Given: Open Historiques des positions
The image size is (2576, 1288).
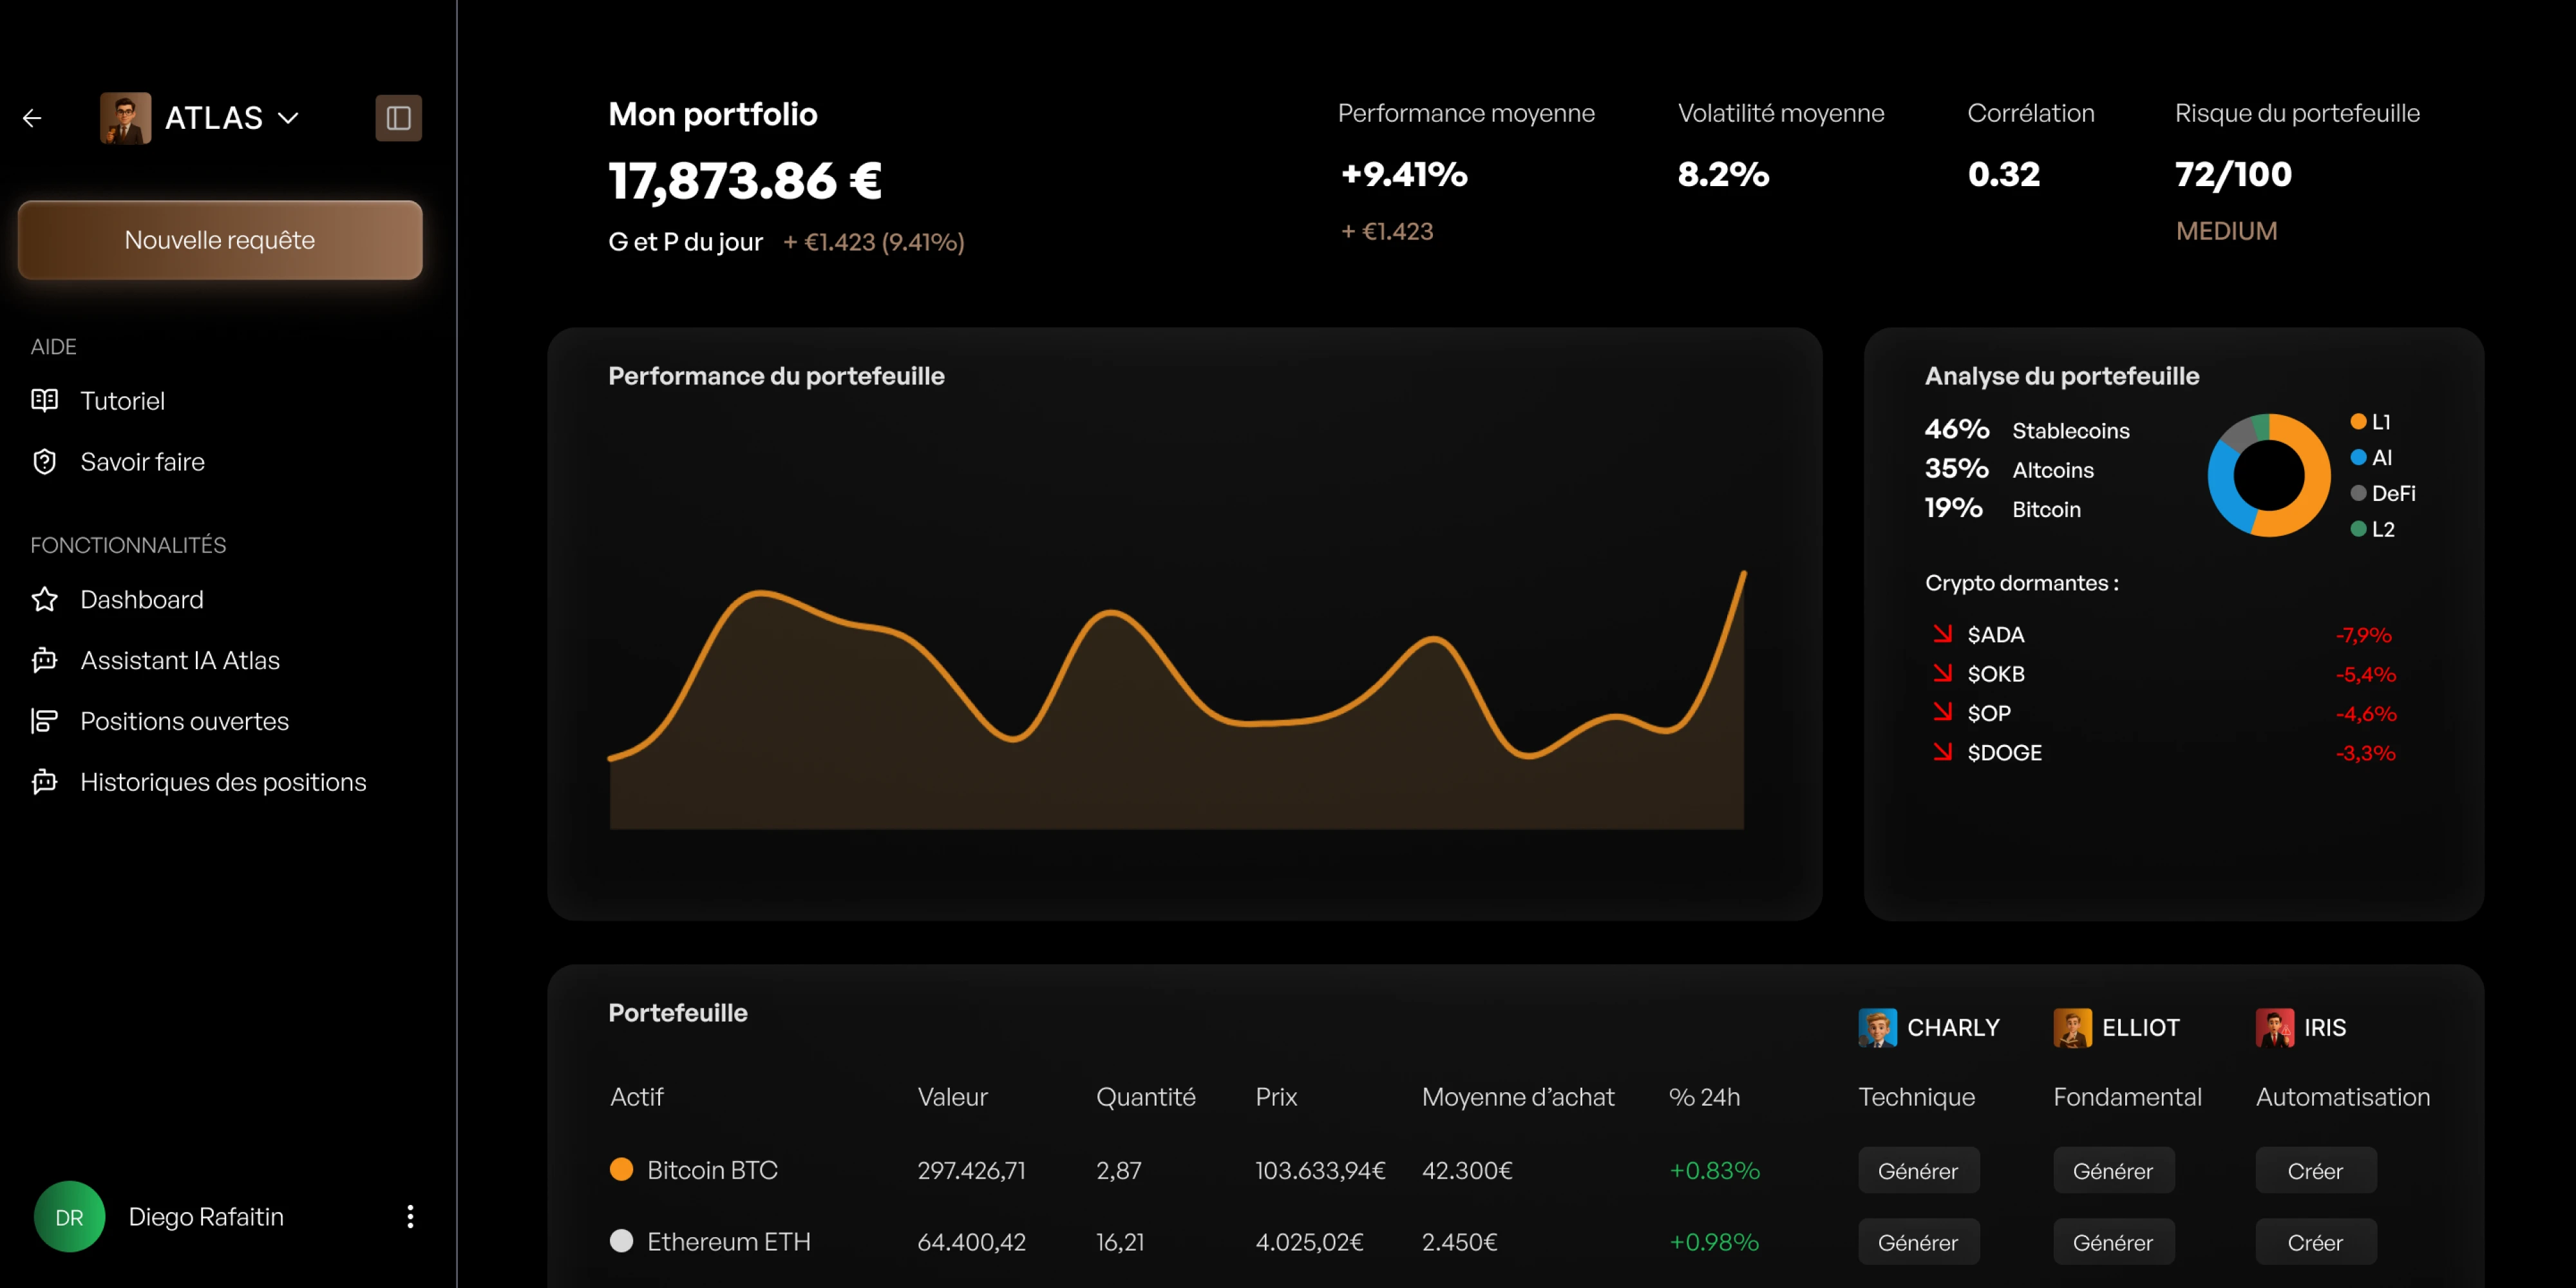Looking at the screenshot, I should point(223,783).
